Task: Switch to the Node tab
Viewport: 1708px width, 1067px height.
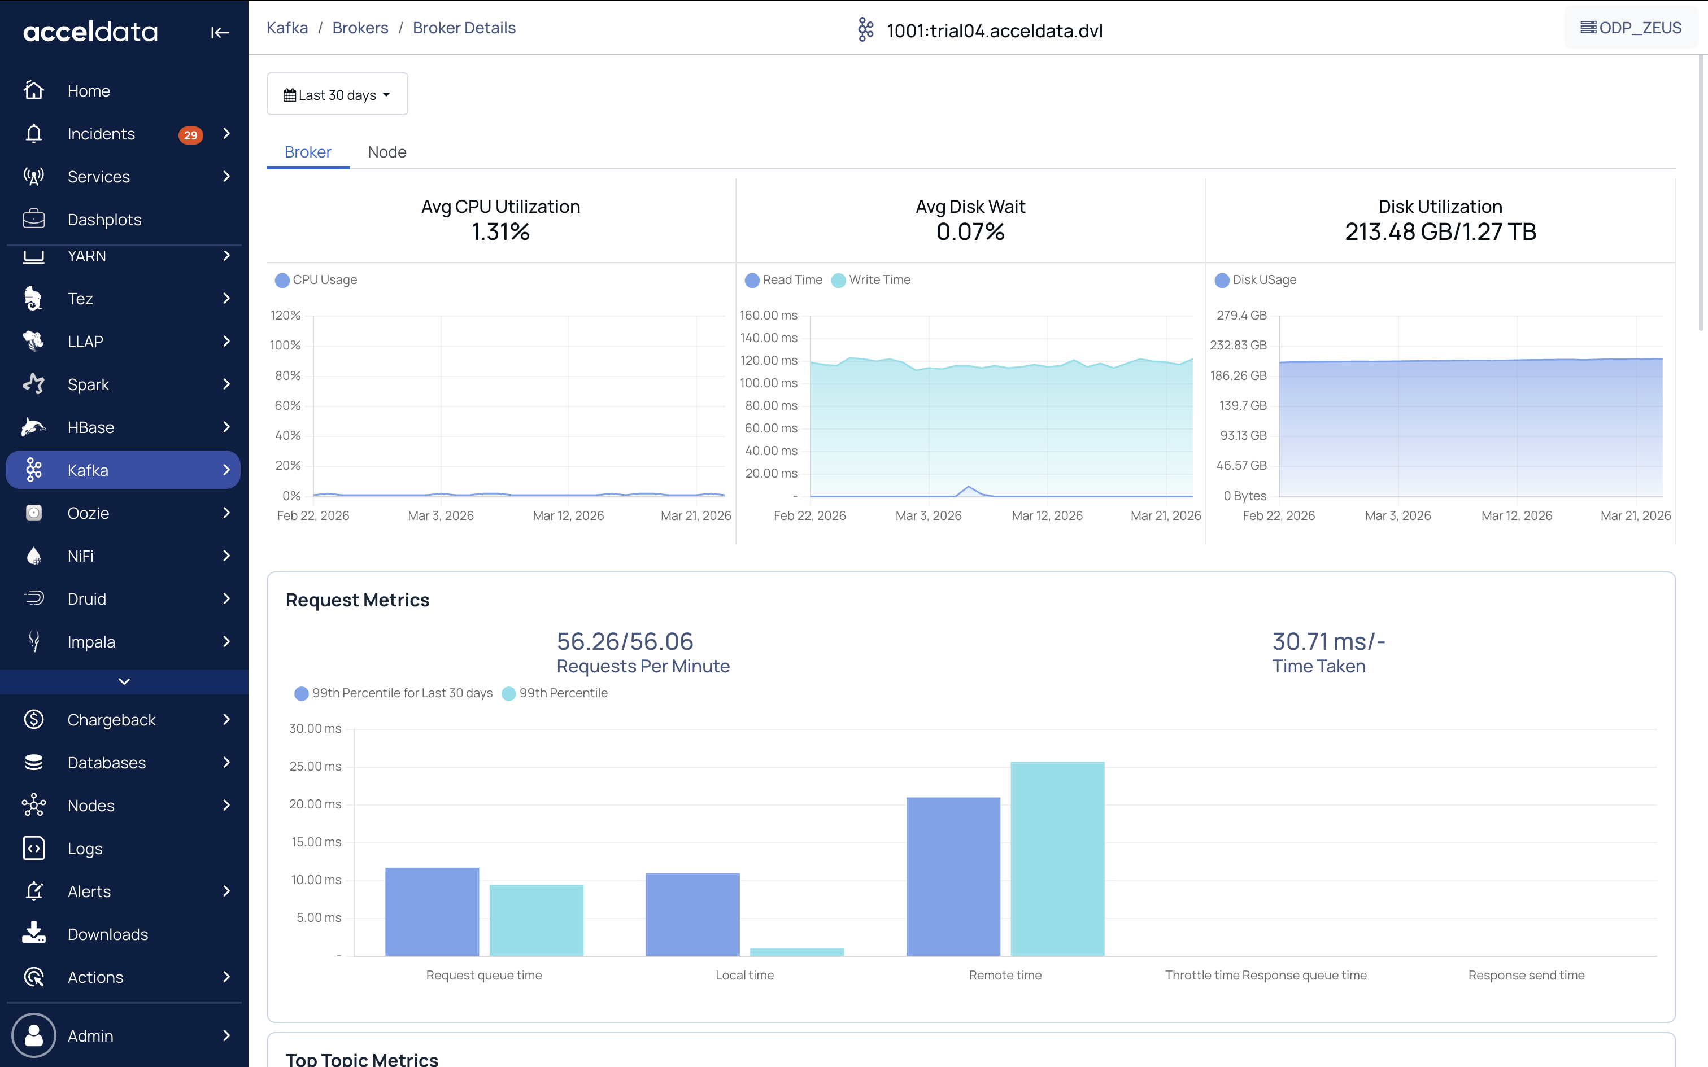Action: click(387, 152)
